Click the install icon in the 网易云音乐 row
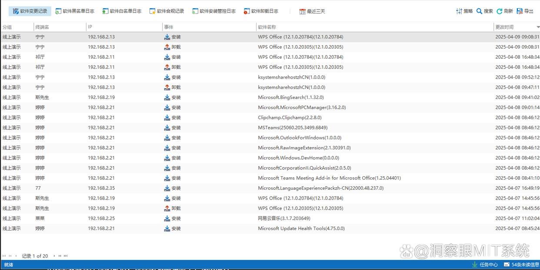 [167, 218]
